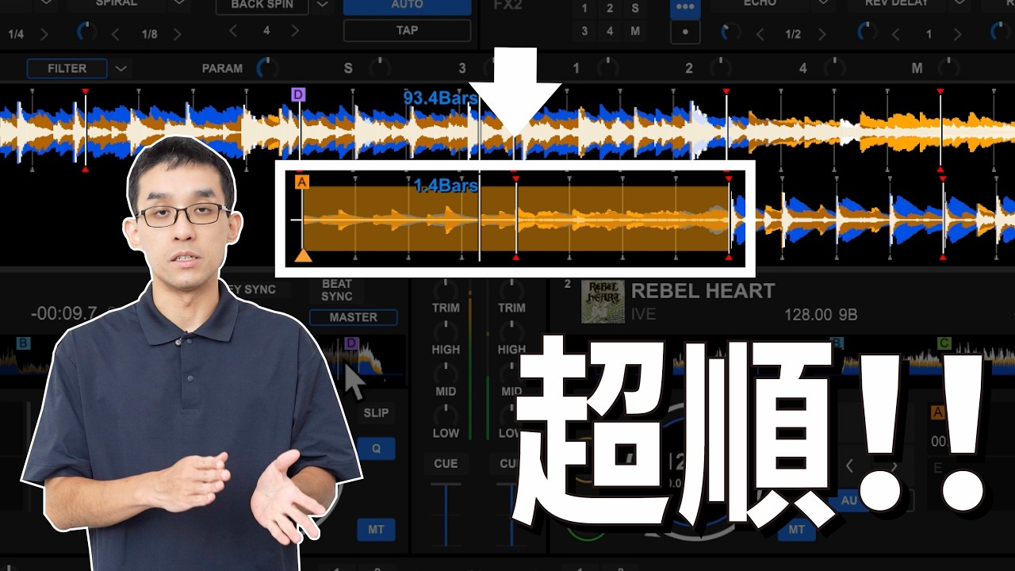1015x571 pixels.
Task: Click blue marker B on deck 1 overview waveform
Action: [24, 343]
